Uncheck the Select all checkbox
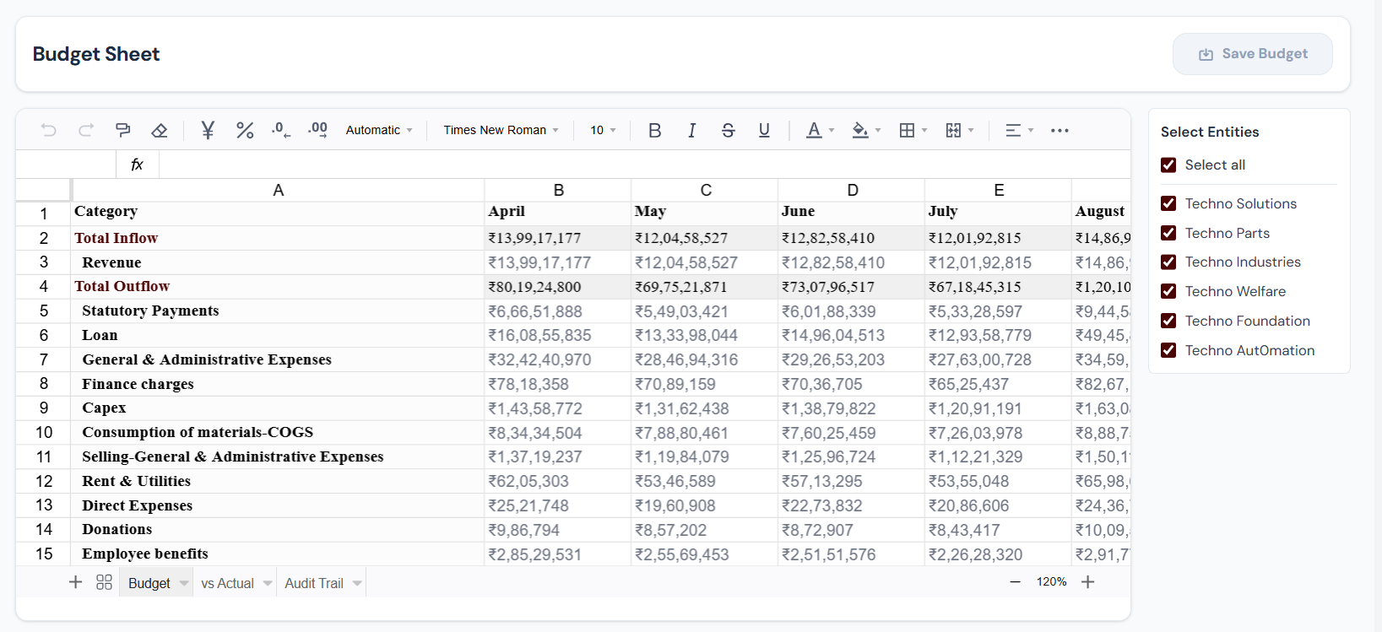The image size is (1382, 632). (1168, 165)
